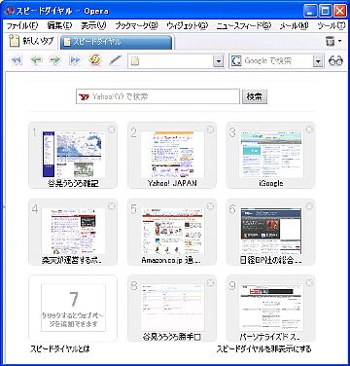The image size is (350, 366).
Task: Go forward with the green right arrow
Action: click(55, 60)
